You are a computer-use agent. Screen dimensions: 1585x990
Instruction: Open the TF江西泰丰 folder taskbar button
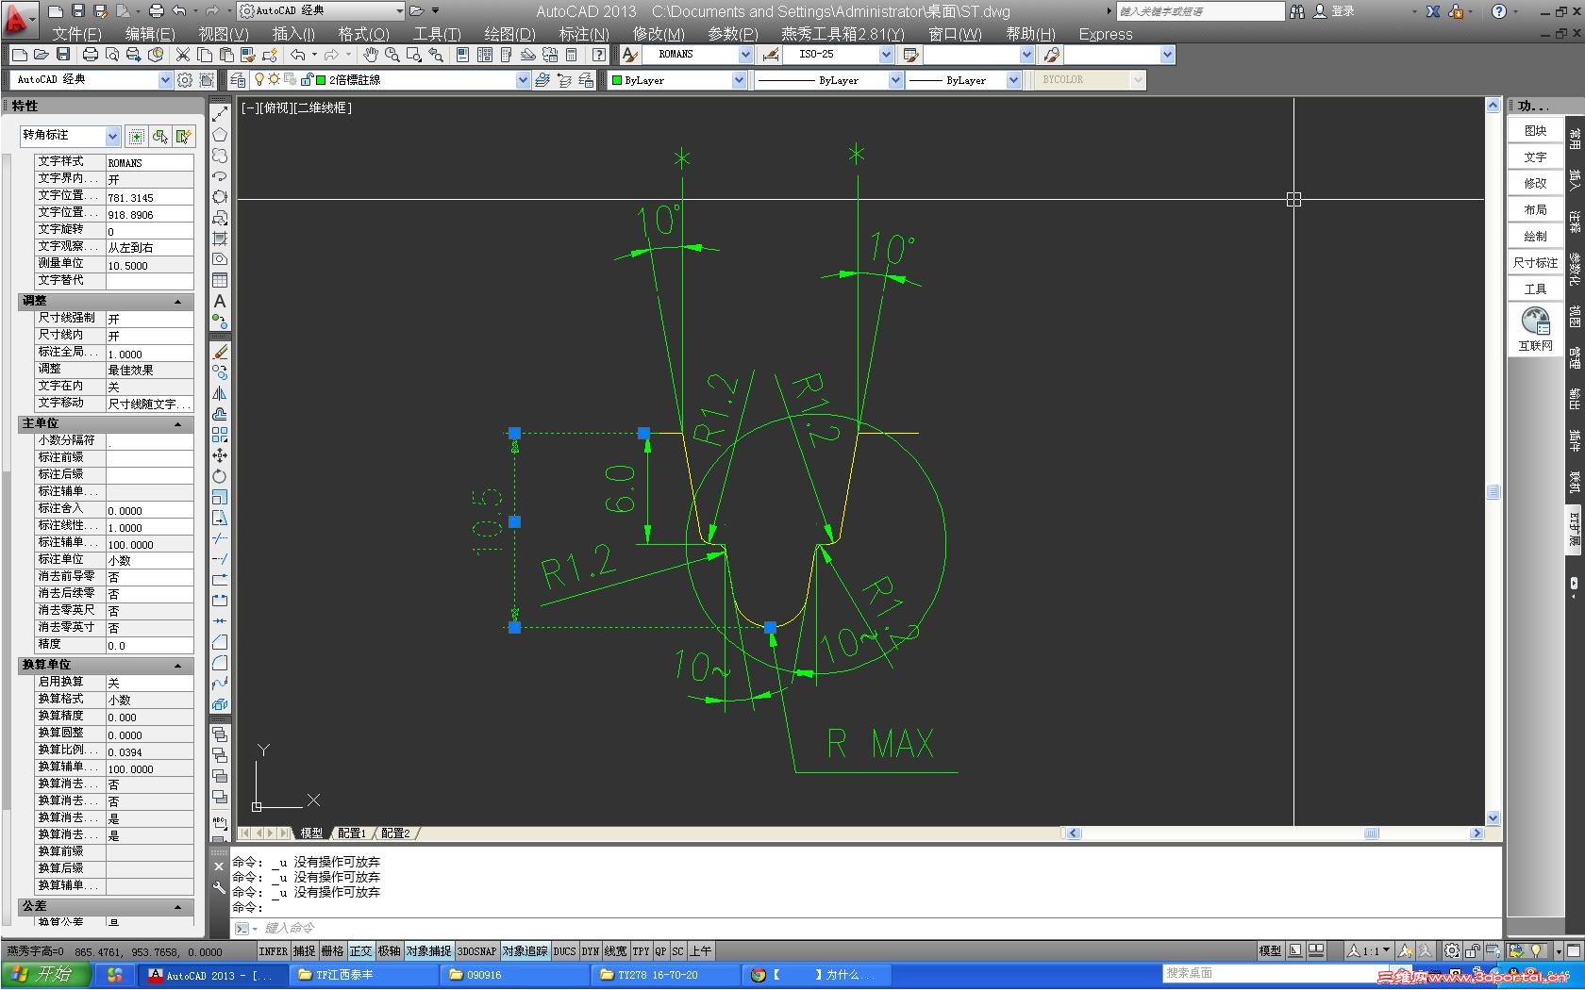pyautogui.click(x=363, y=975)
